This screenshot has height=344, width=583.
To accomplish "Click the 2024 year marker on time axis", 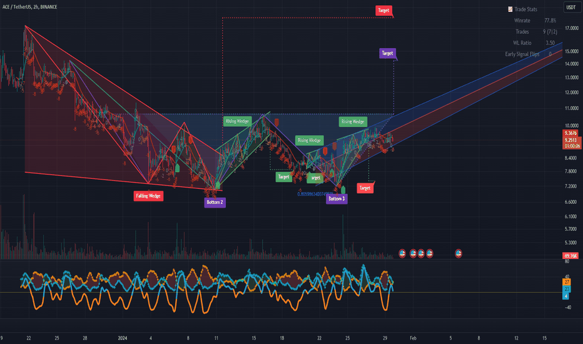I will (x=123, y=338).
